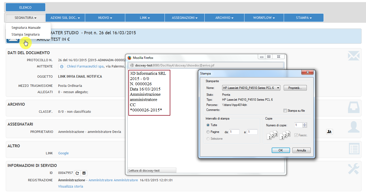366x192 pixels.
Task: Choose Stampa Segnatura menu entry
Action: coord(25,34)
